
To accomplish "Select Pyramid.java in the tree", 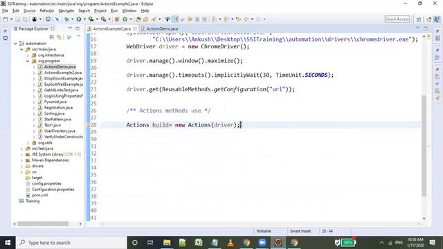I will click(x=55, y=102).
